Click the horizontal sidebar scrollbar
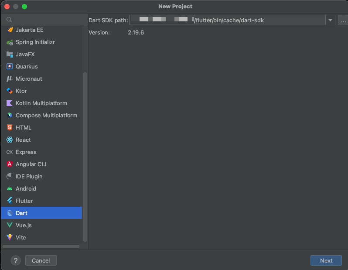The height and width of the screenshot is (270, 348). [x=41, y=246]
